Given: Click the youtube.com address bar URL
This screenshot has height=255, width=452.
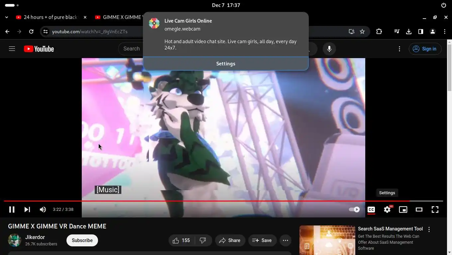Looking at the screenshot, I should [90, 32].
